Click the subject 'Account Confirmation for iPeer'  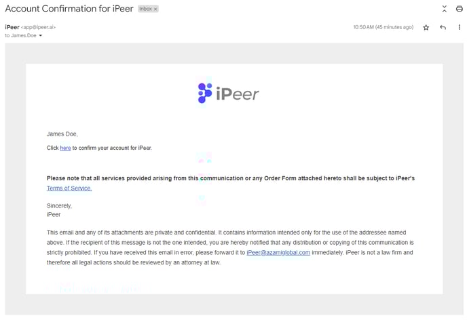point(70,9)
